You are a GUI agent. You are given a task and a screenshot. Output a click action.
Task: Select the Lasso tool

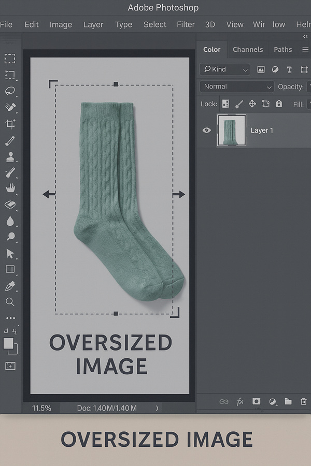coord(10,91)
